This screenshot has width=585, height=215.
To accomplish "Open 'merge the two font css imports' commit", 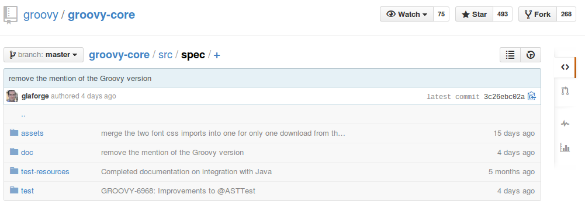I will (223, 133).
